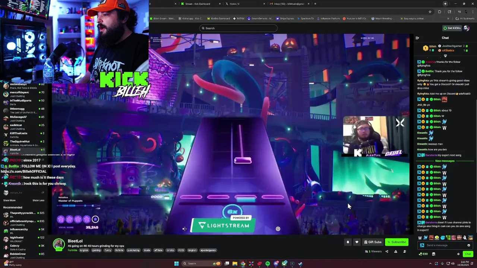Open the volume control in system tray
Image resolution: width=477 pixels, height=268 pixels.
(x=453, y=264)
